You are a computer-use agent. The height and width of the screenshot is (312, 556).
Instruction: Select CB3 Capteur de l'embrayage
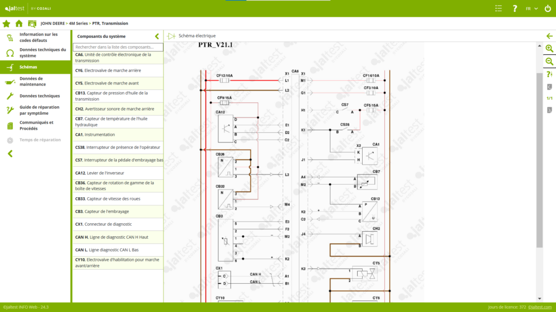point(118,211)
